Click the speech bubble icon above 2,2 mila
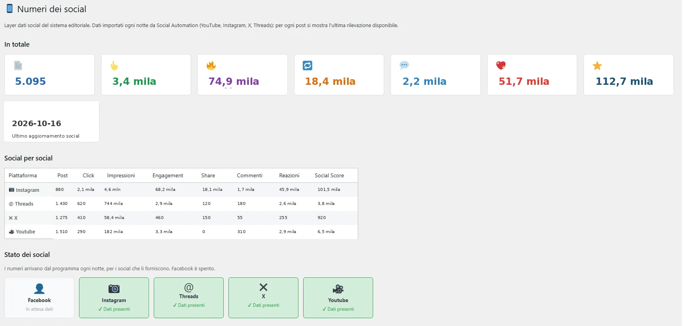The width and height of the screenshot is (683, 326). pos(404,65)
